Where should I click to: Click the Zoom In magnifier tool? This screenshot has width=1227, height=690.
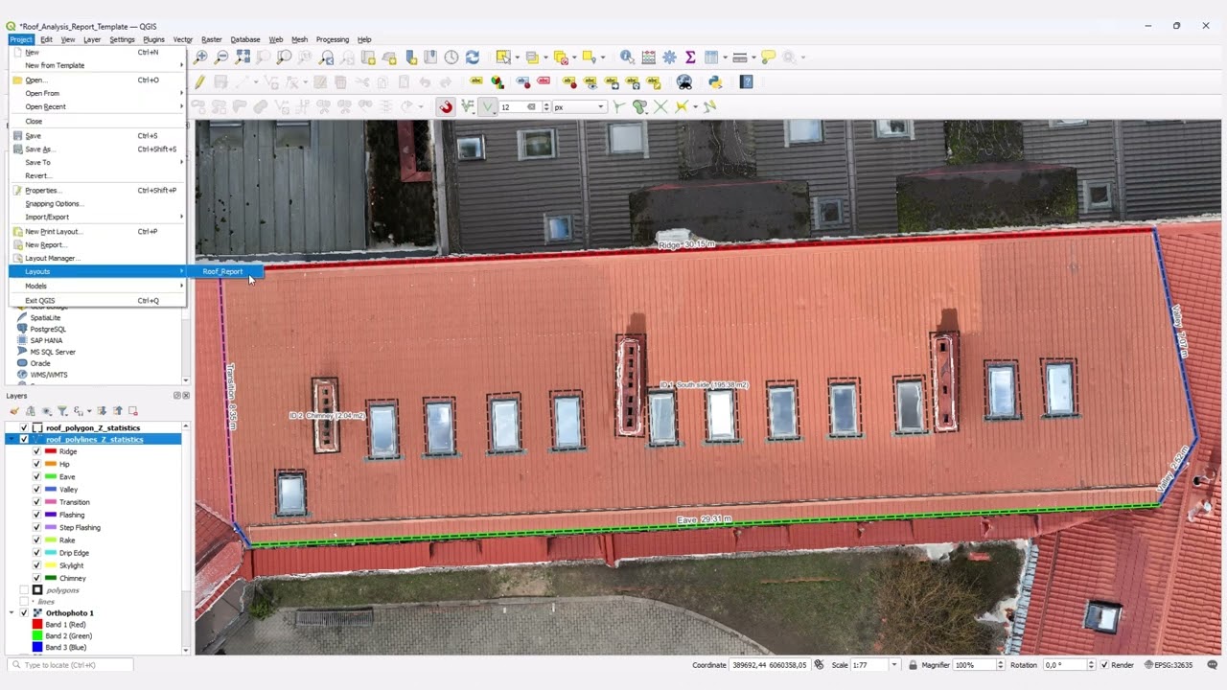pyautogui.click(x=200, y=57)
